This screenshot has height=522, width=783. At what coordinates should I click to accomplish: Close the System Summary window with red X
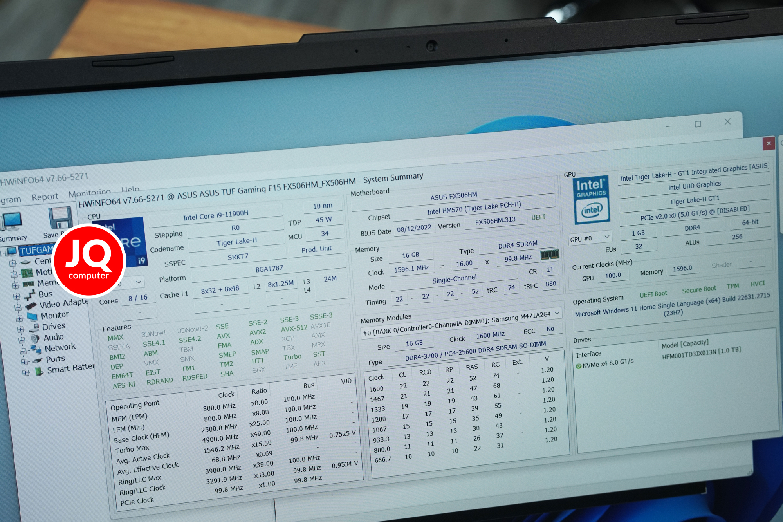click(x=769, y=143)
